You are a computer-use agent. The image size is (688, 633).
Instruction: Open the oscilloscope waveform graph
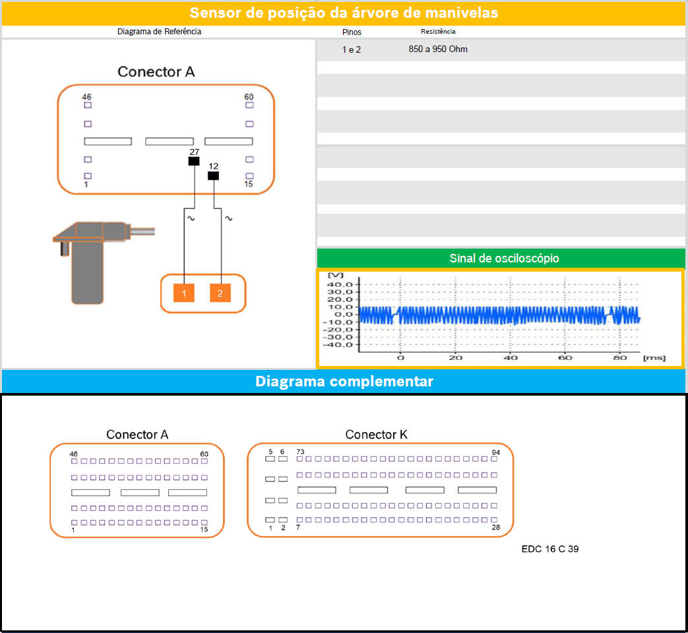pyautogui.click(x=500, y=318)
